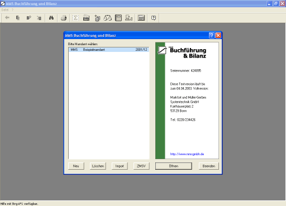Close the Mandant selection dialog
The height and width of the screenshot is (206, 286).
pos(218,35)
